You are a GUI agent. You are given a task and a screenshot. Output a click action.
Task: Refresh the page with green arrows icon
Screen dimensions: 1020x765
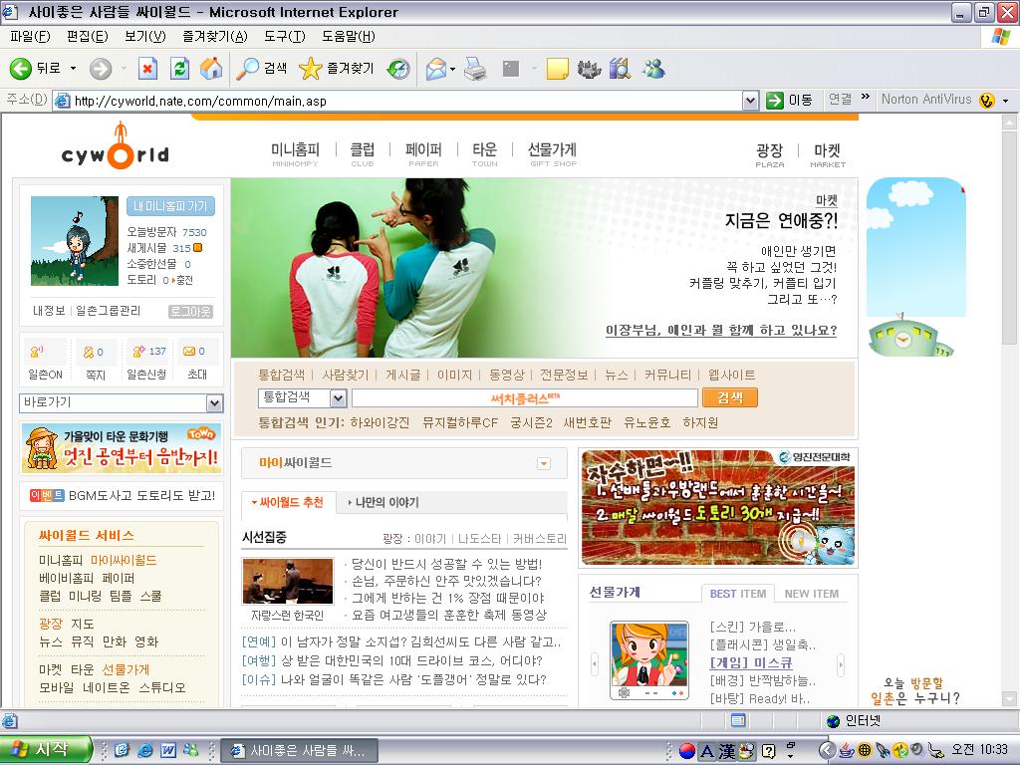coord(179,69)
